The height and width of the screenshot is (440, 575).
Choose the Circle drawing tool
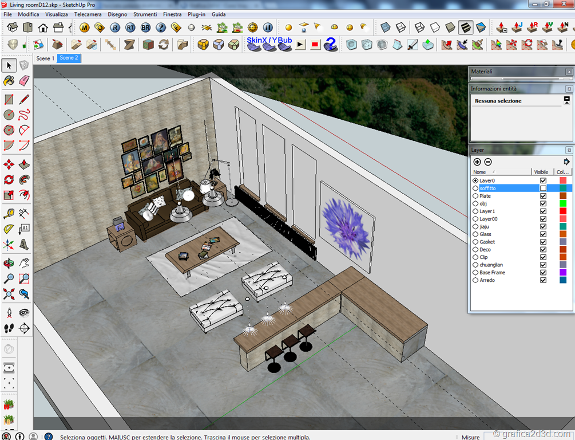click(x=9, y=115)
